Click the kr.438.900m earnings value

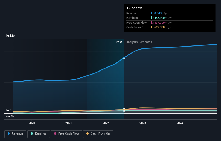[x=159, y=18]
